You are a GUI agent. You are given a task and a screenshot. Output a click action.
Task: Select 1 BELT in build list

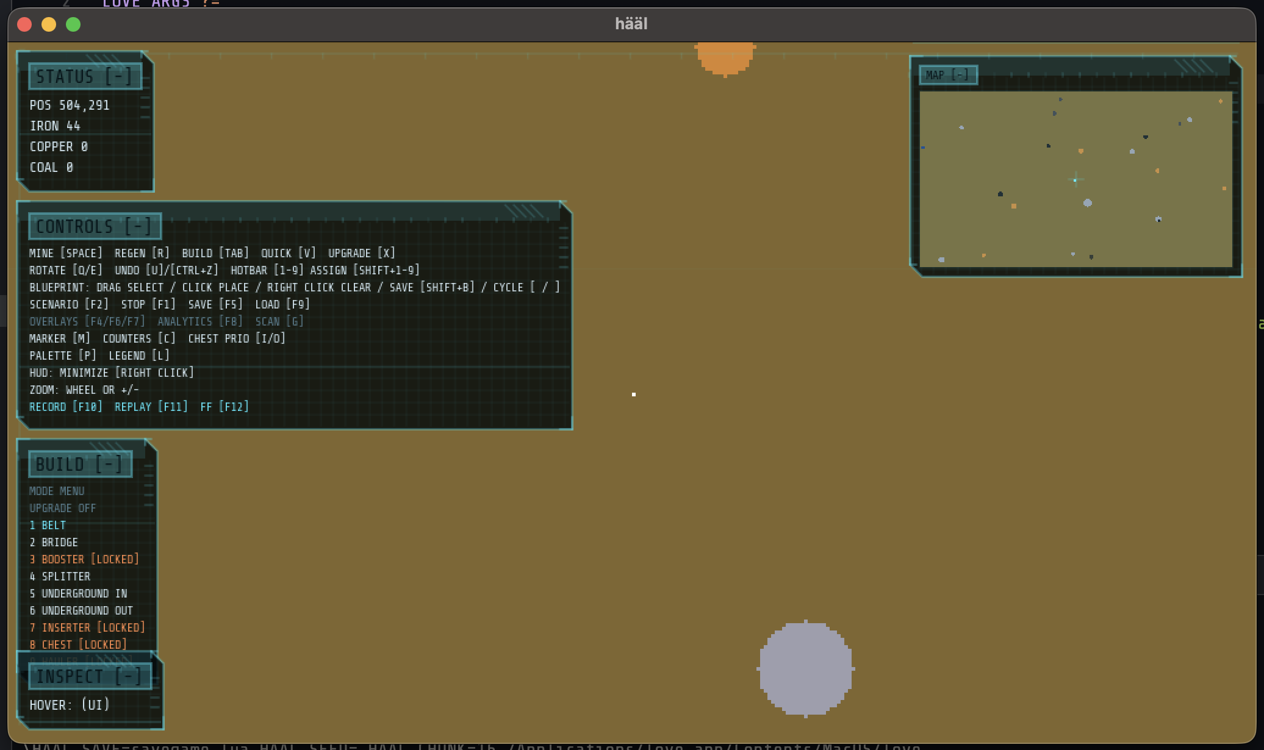point(48,525)
